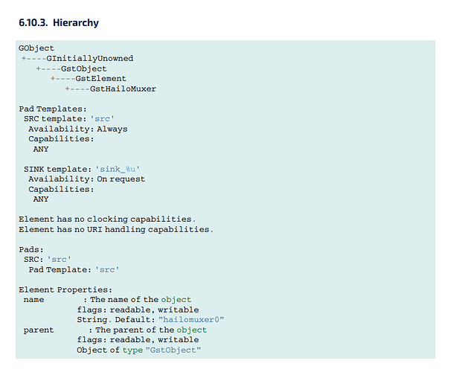The width and height of the screenshot is (476, 372).
Task: Select the GInitiallyUnowned hierarchy entry
Action: (90, 58)
